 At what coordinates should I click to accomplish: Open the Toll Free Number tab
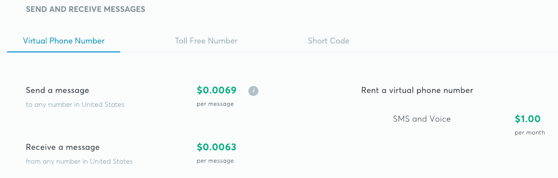pyautogui.click(x=206, y=41)
